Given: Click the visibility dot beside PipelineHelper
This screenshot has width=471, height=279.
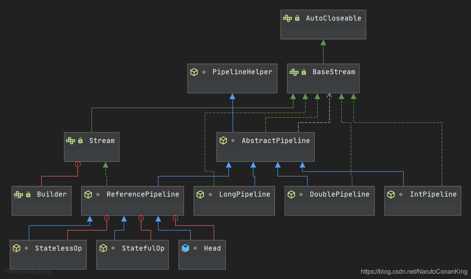Looking at the screenshot, I should point(204,72).
